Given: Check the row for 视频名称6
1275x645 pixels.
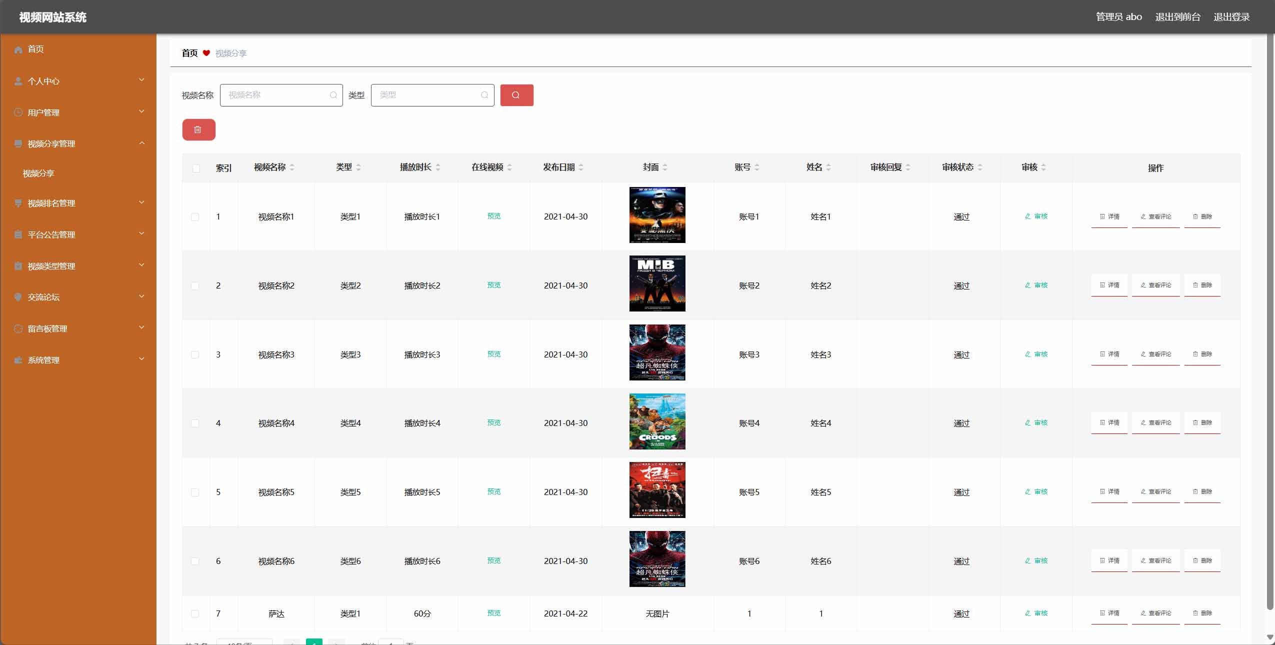Looking at the screenshot, I should coord(195,561).
